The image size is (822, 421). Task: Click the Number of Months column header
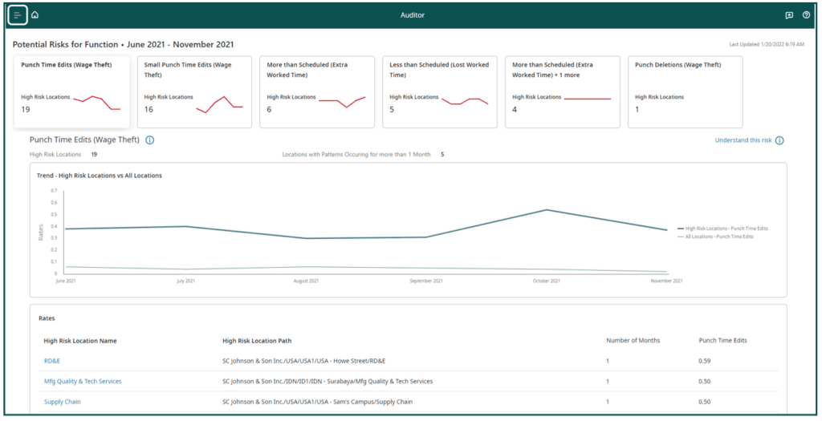pyautogui.click(x=633, y=340)
